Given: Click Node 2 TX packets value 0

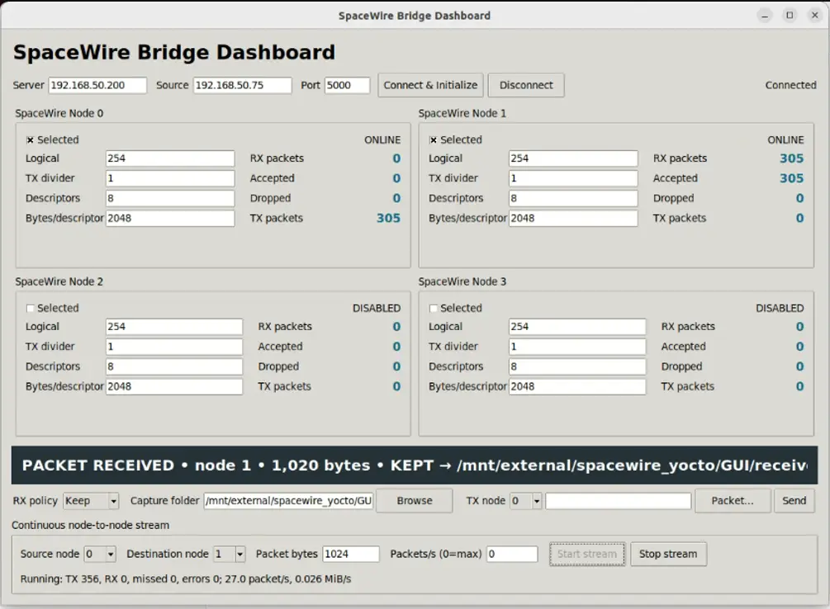Looking at the screenshot, I should (x=396, y=386).
